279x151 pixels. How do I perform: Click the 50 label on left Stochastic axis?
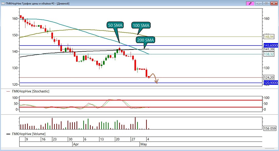[16, 104]
